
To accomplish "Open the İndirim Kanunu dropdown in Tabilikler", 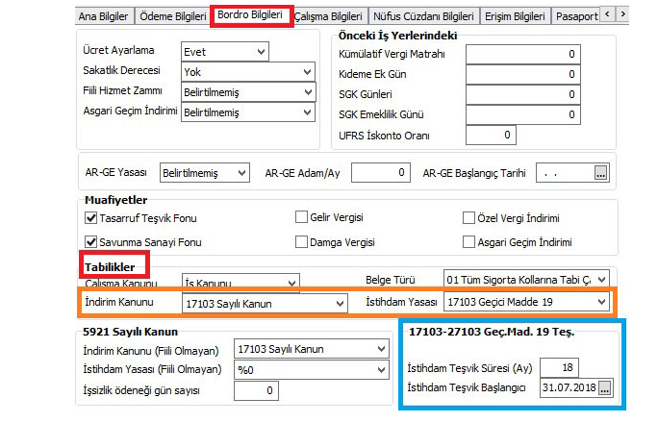I will coord(339,304).
